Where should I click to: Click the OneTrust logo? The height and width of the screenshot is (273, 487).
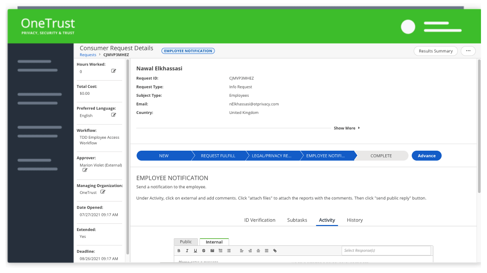tap(48, 26)
